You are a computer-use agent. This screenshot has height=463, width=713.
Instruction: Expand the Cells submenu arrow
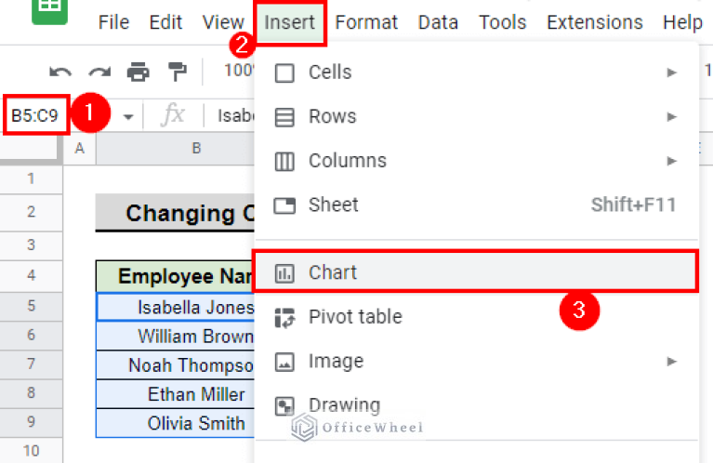pos(671,73)
